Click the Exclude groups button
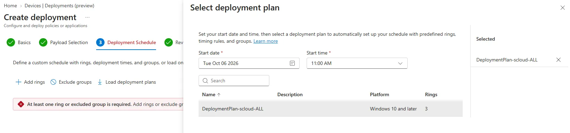The height and width of the screenshot is (133, 570). [x=71, y=82]
